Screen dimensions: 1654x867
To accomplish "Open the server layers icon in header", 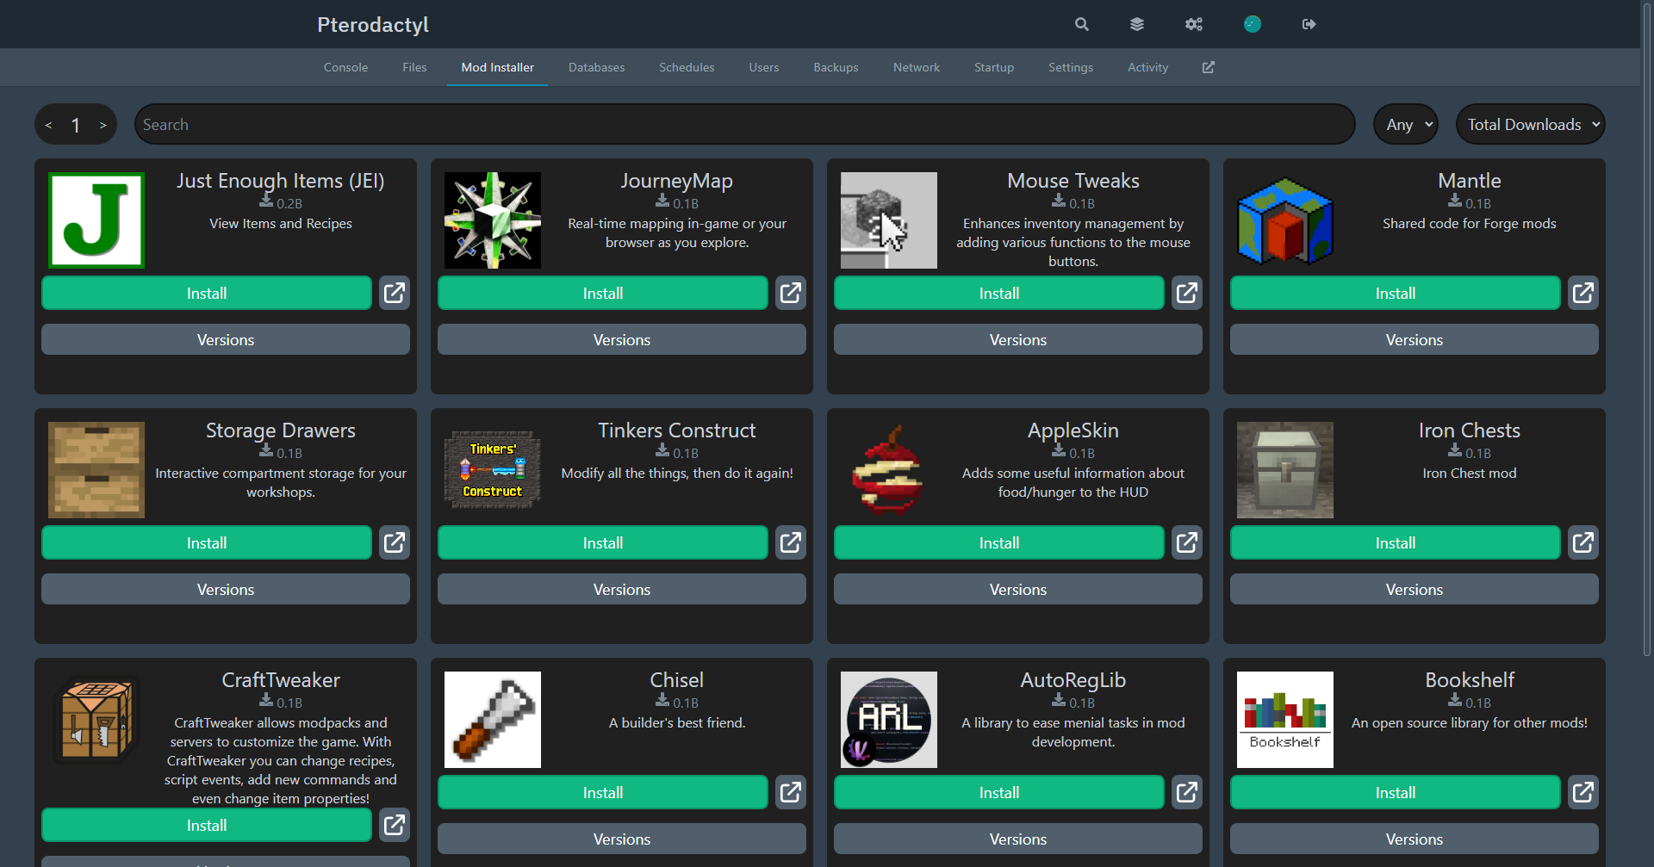I will (1137, 24).
